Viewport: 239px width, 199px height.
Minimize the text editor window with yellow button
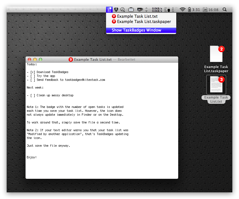point(35,60)
